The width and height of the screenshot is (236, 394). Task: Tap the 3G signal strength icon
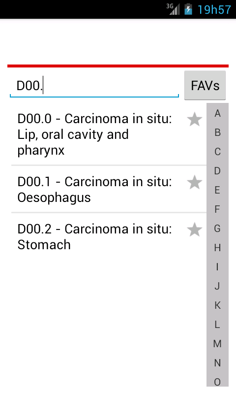click(173, 9)
